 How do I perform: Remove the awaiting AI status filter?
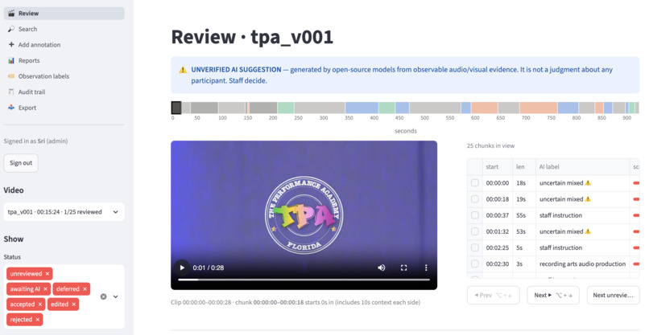coord(46,288)
